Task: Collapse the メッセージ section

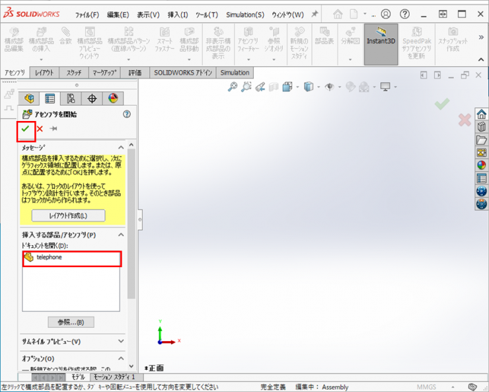Action: pyautogui.click(x=121, y=147)
